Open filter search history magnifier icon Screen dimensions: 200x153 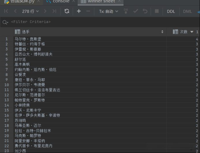coord(5,22)
